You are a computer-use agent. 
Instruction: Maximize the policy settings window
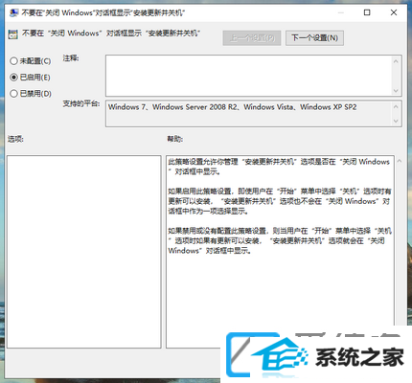tap(367, 12)
